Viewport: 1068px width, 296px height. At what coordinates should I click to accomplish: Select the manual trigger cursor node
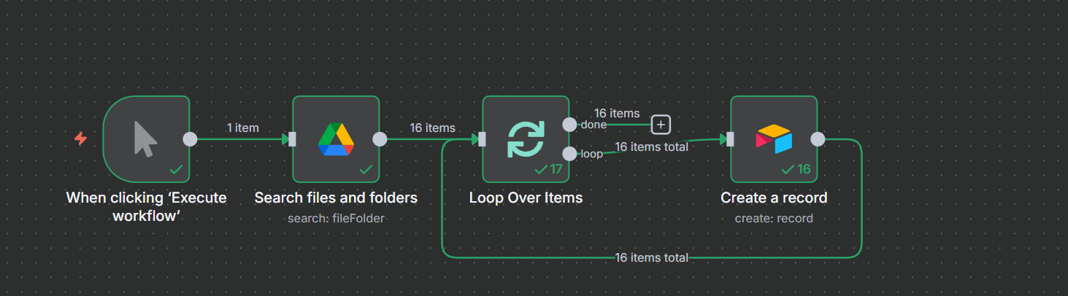tap(146, 139)
